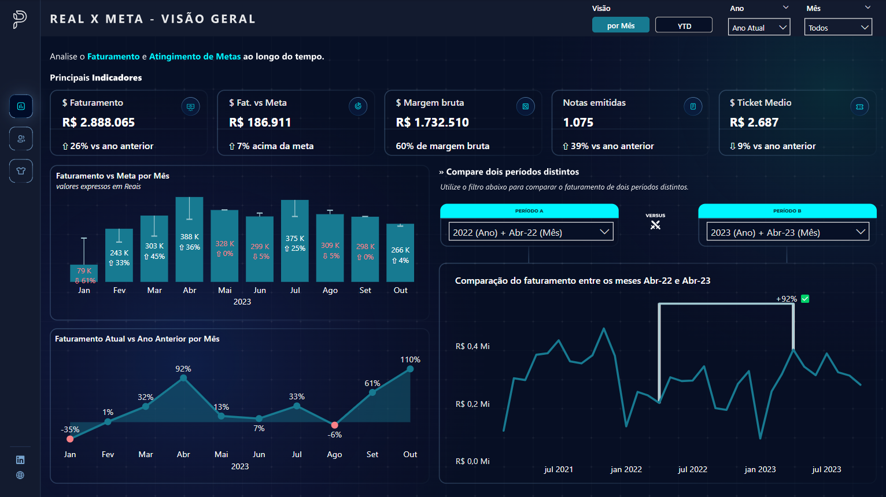
Task: Click the ticket icon on Ticket Medio card
Action: [859, 106]
